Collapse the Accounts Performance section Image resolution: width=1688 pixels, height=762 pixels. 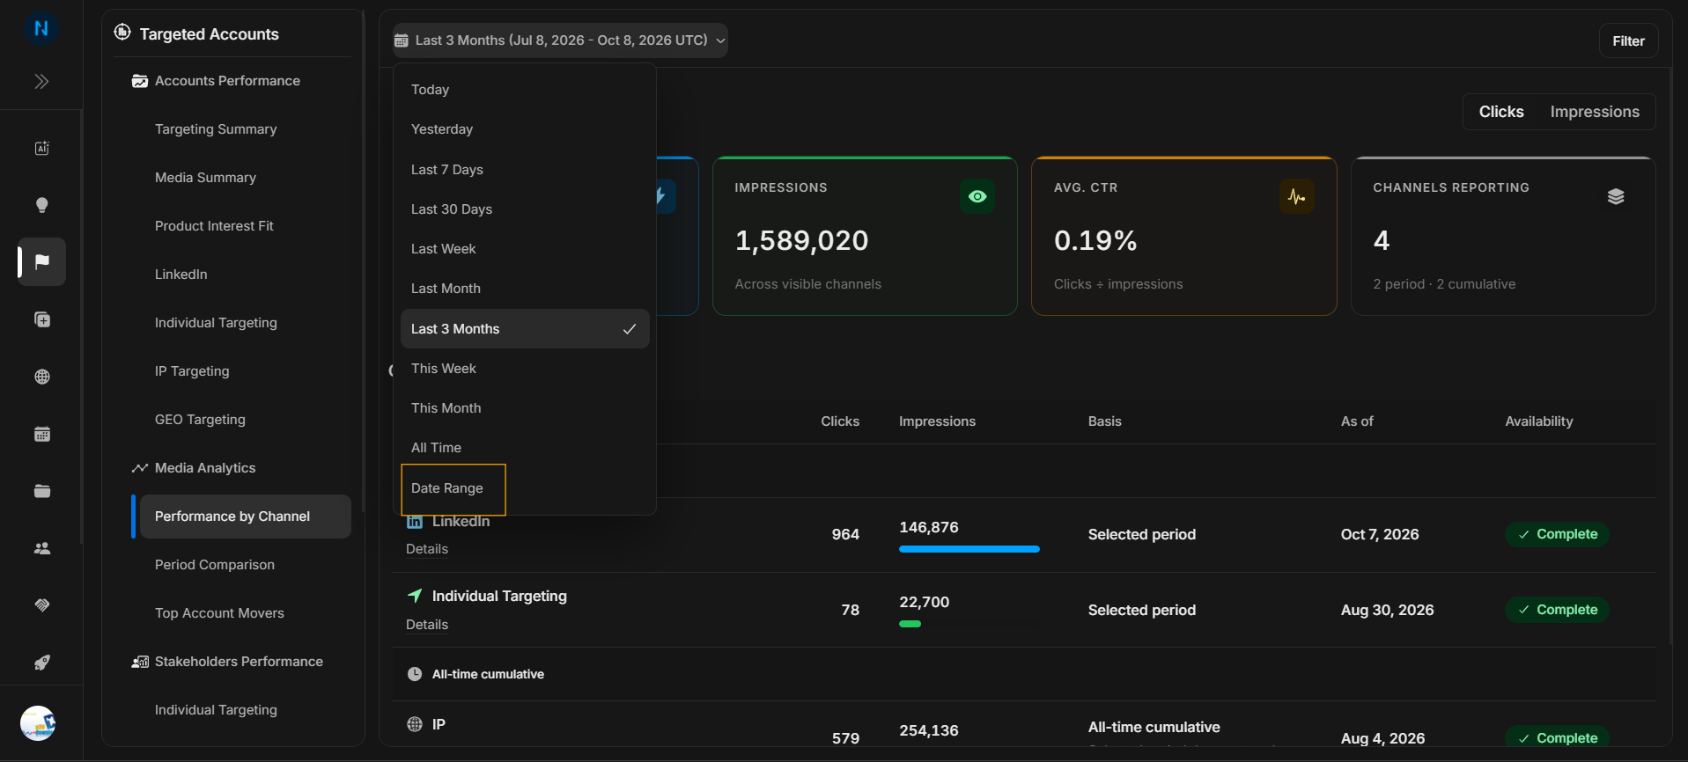[x=227, y=81]
